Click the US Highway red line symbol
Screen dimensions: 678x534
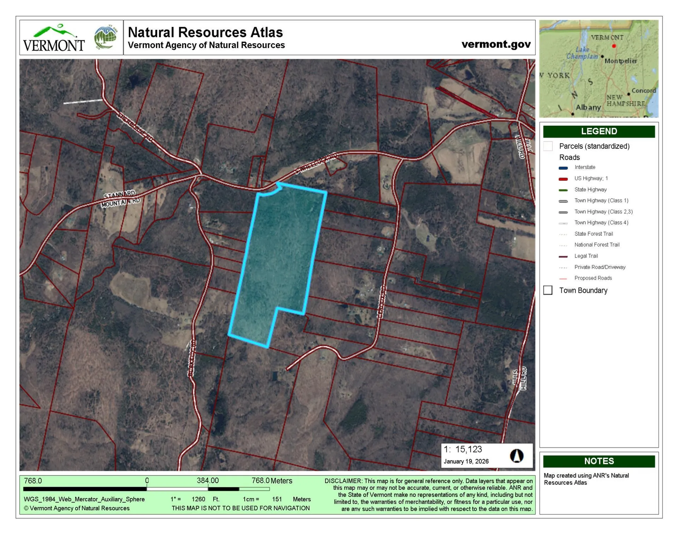tap(564, 179)
